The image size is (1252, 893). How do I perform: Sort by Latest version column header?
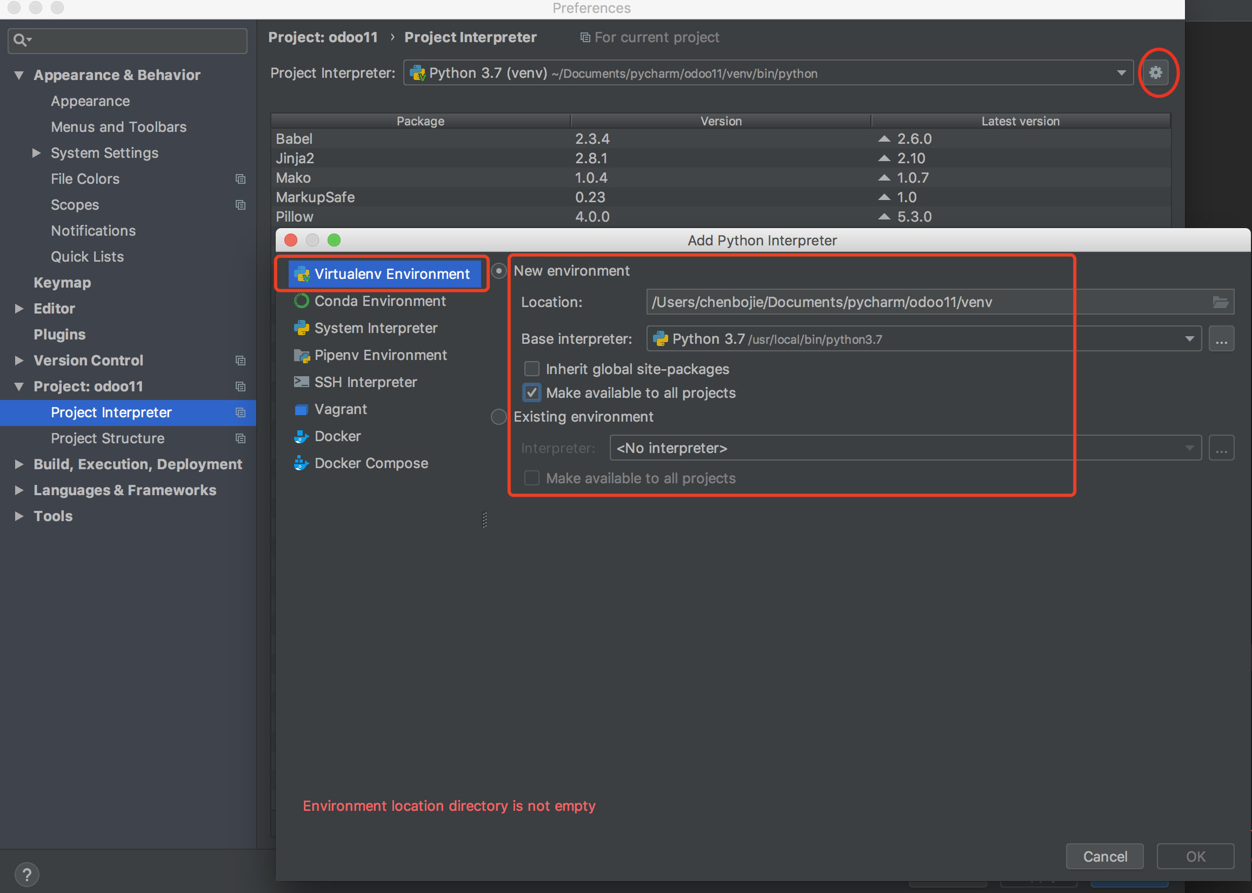click(1020, 121)
